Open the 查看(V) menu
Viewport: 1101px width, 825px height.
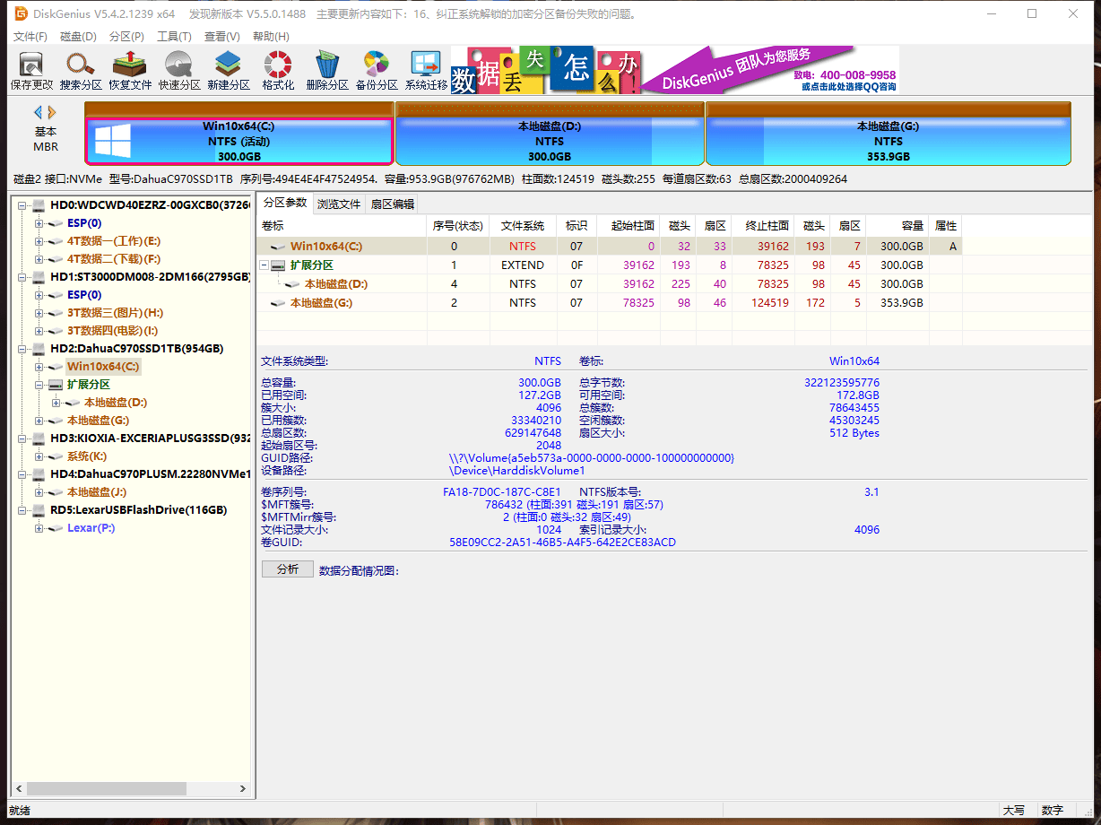(222, 37)
